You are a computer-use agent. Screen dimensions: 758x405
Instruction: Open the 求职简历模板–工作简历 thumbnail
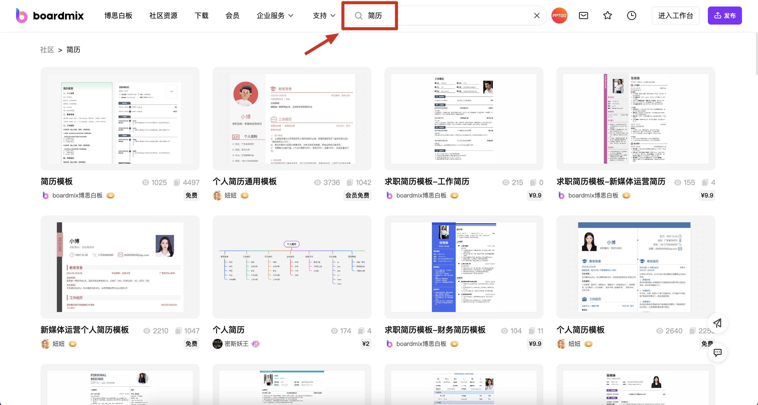click(464, 119)
